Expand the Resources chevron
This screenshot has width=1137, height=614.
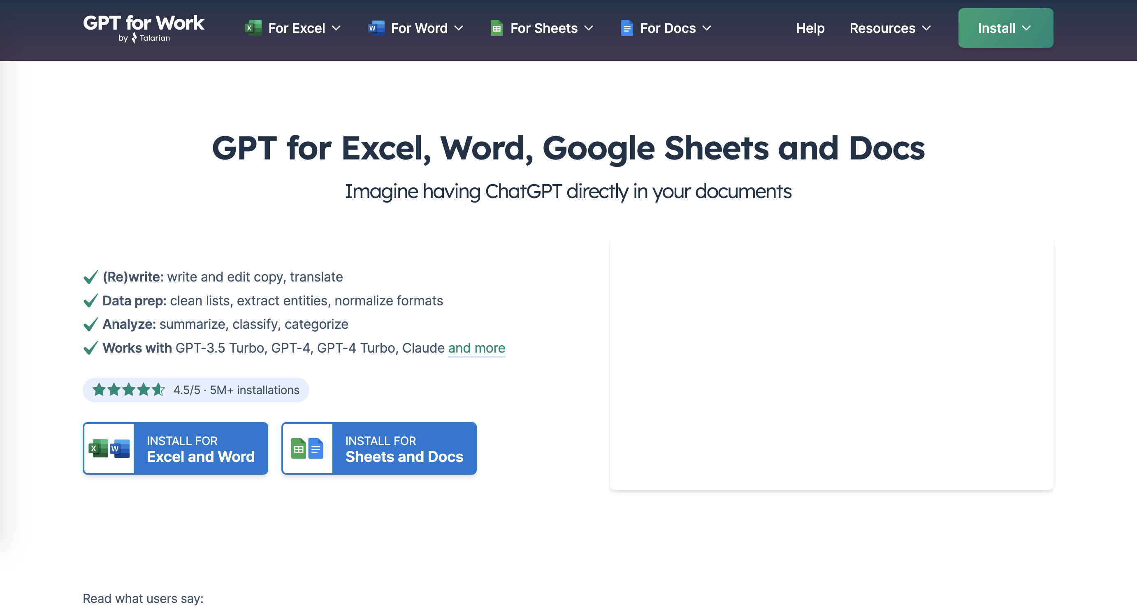(926, 28)
